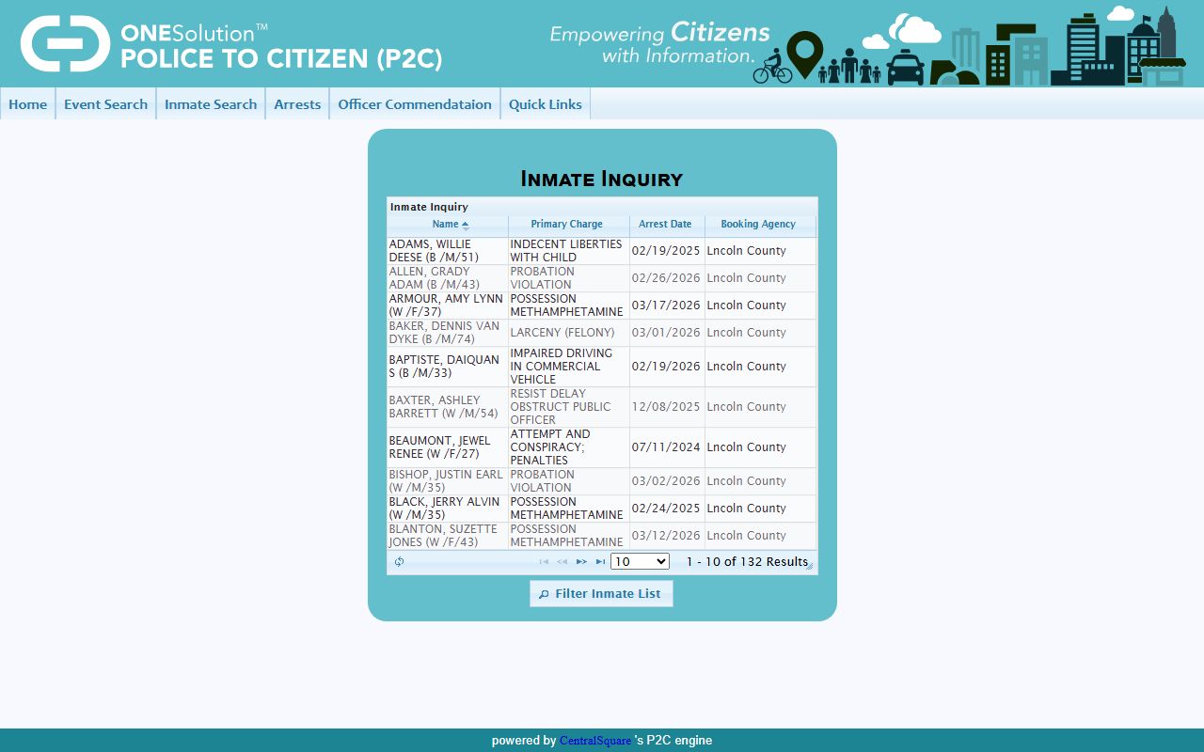Click arrest date 02/19/2026
1204x752 pixels.
coord(666,367)
